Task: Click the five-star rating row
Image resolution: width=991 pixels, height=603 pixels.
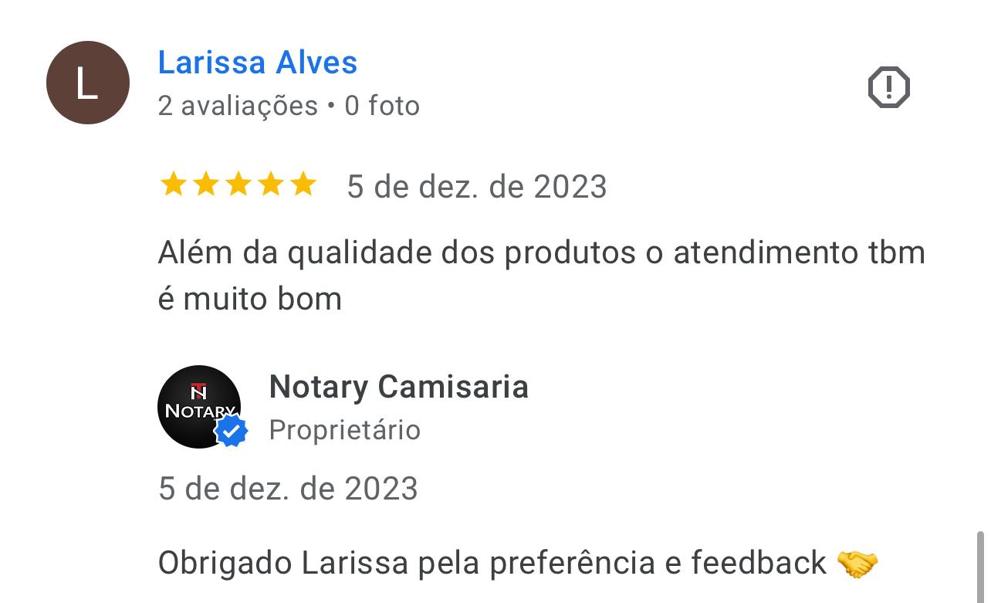Action: 238,185
